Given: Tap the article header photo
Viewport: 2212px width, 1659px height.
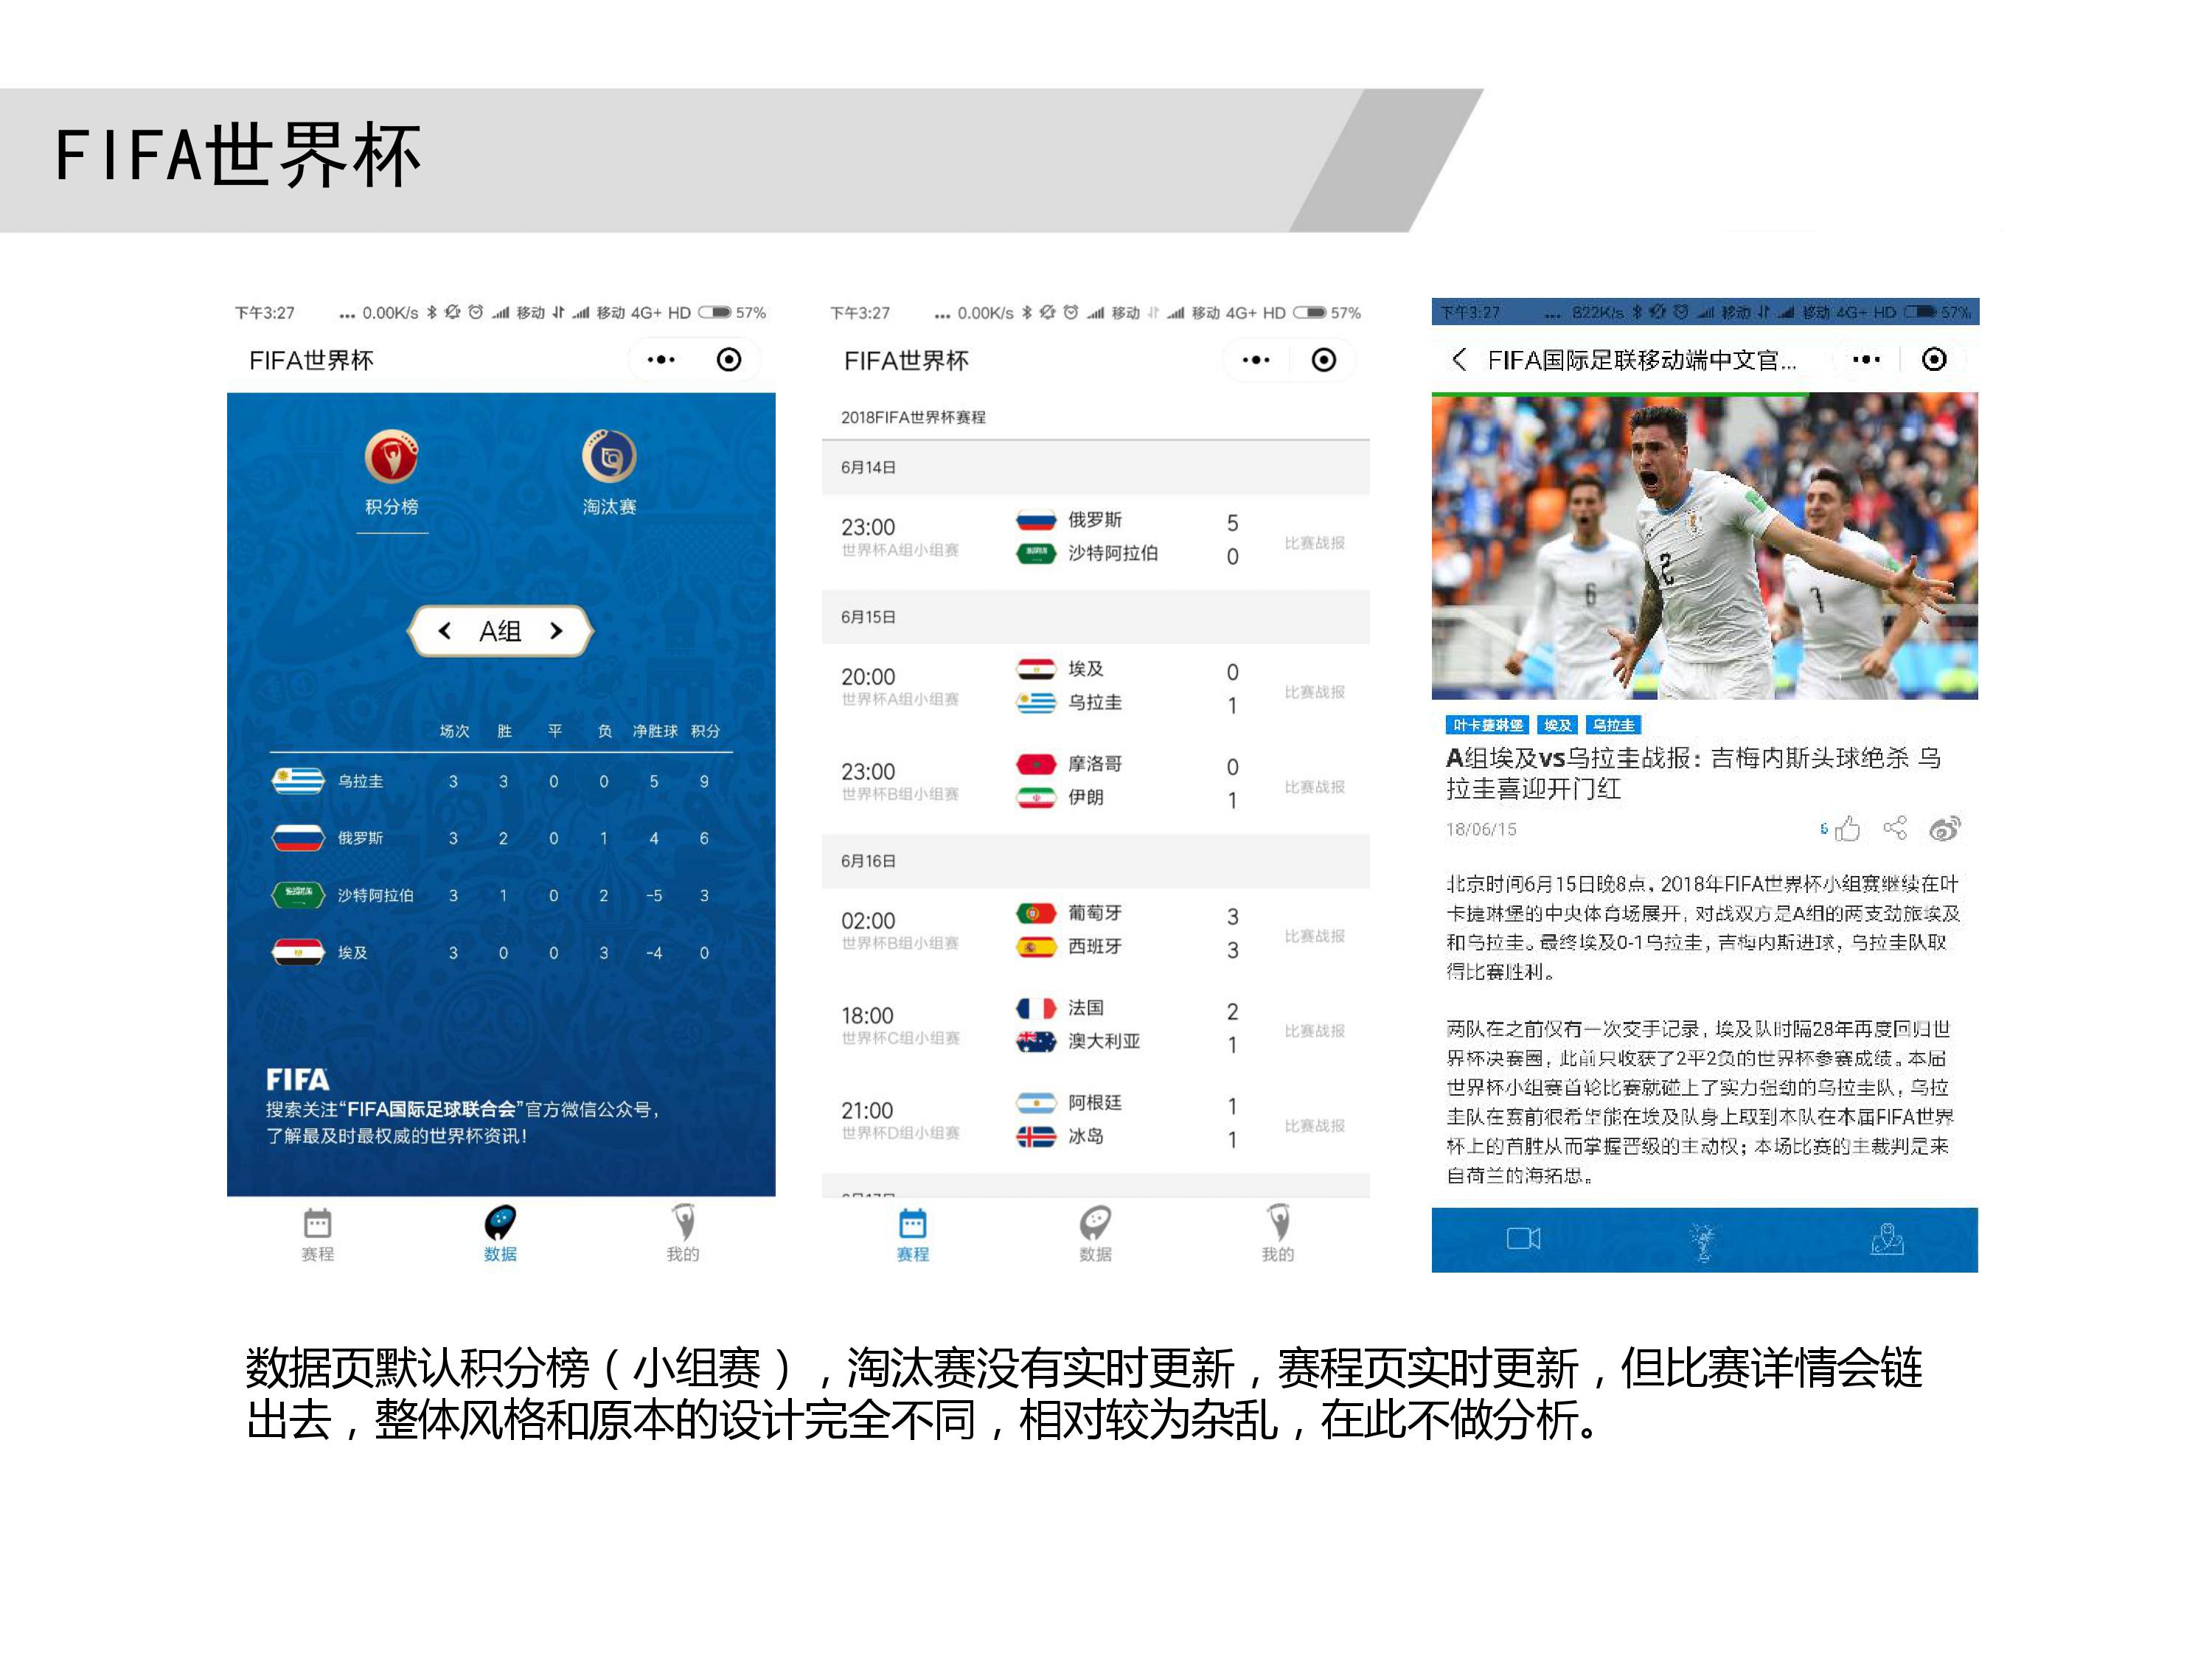Looking at the screenshot, I should [1704, 546].
